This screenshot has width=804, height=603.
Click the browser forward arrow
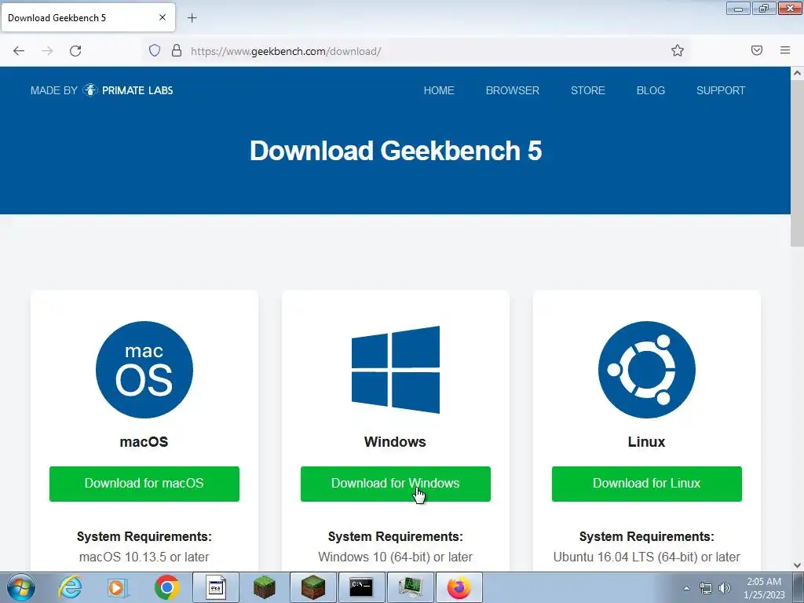(47, 51)
